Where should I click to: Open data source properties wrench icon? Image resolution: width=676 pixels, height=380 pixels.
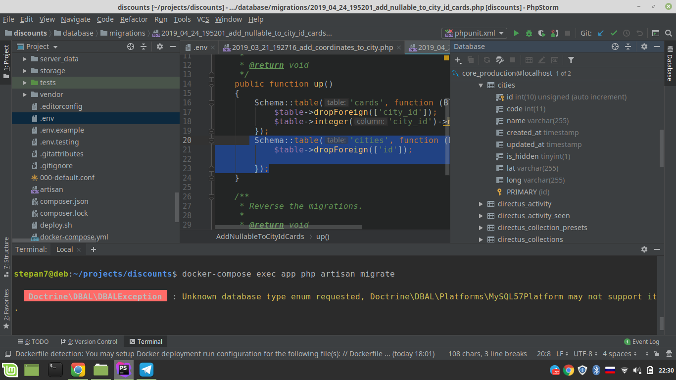[x=500, y=60]
